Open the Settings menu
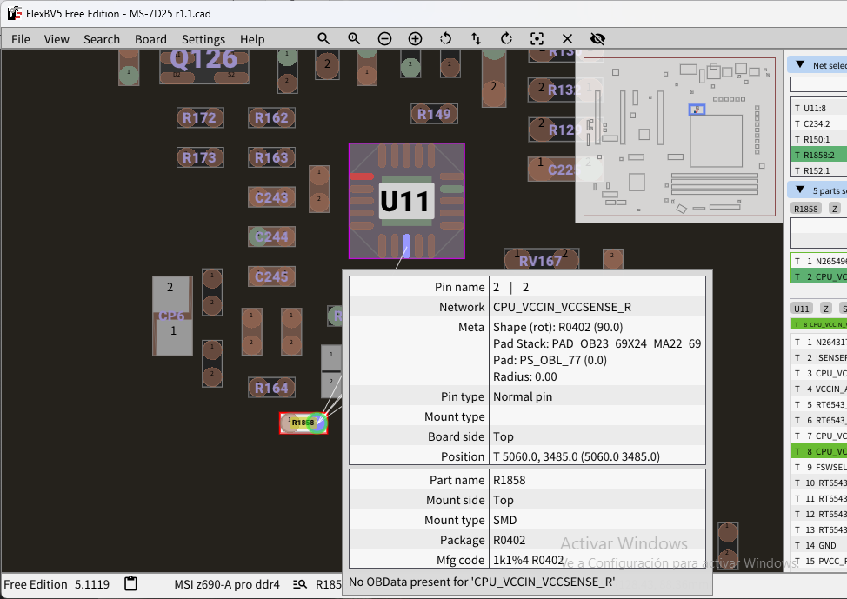The height and width of the screenshot is (599, 847). point(203,39)
